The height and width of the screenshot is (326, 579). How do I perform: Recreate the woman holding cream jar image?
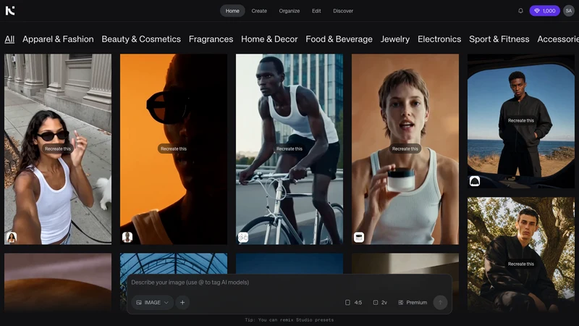[405, 149]
